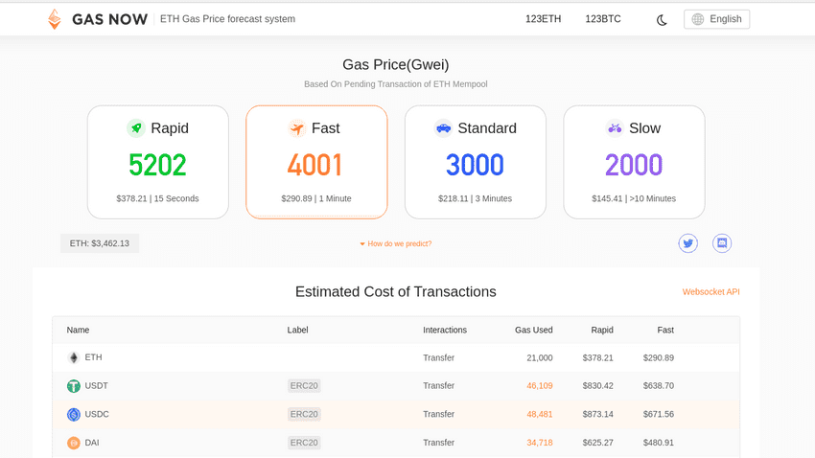This screenshot has width=815, height=458.
Task: Open the 123BTC navigation link
Action: 603,19
